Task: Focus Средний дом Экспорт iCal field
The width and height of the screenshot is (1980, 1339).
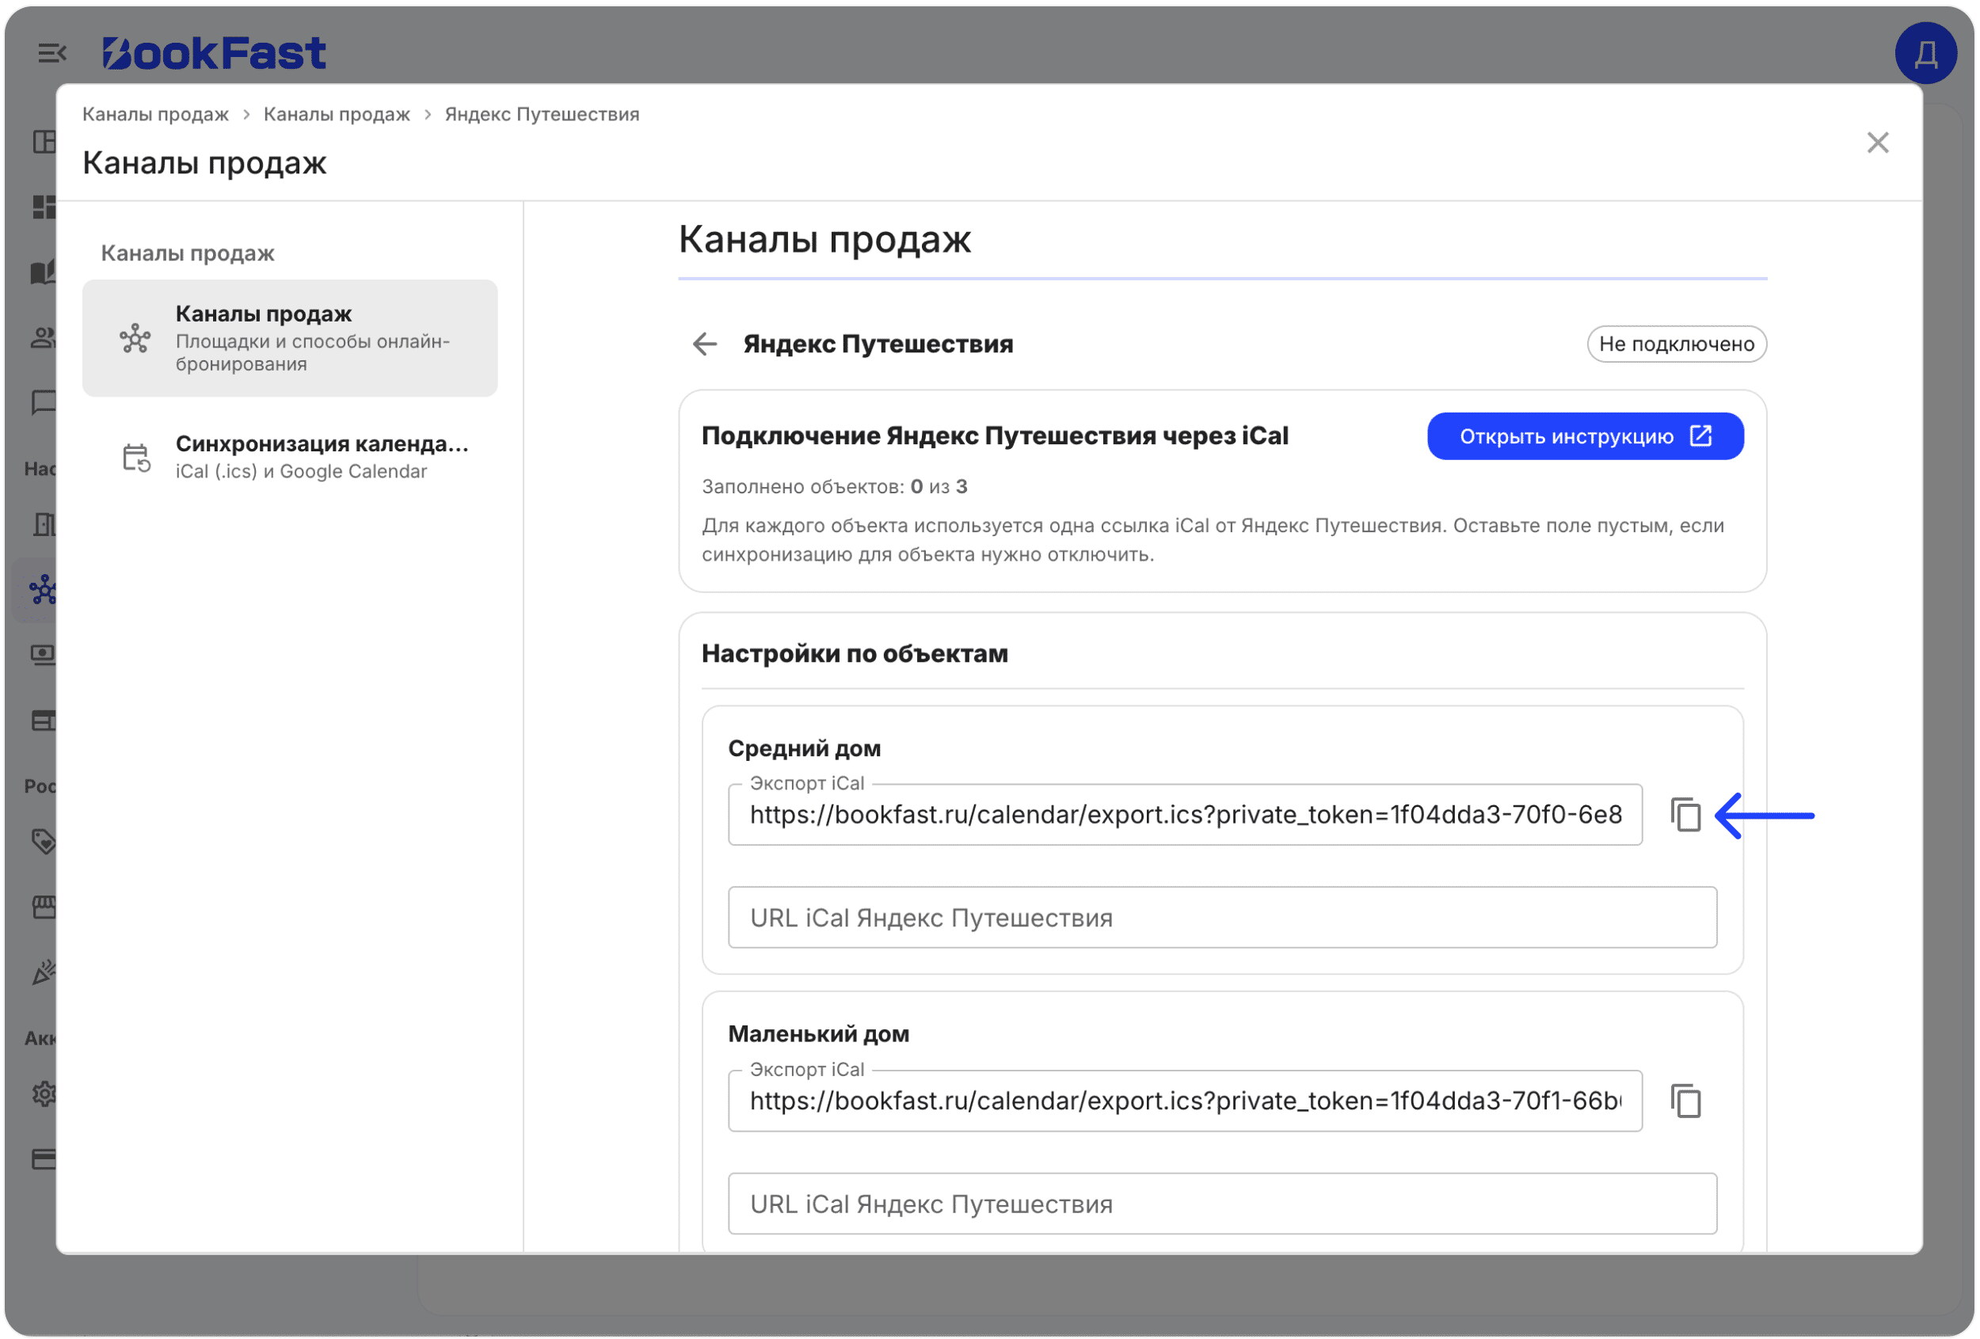Action: point(1185,815)
